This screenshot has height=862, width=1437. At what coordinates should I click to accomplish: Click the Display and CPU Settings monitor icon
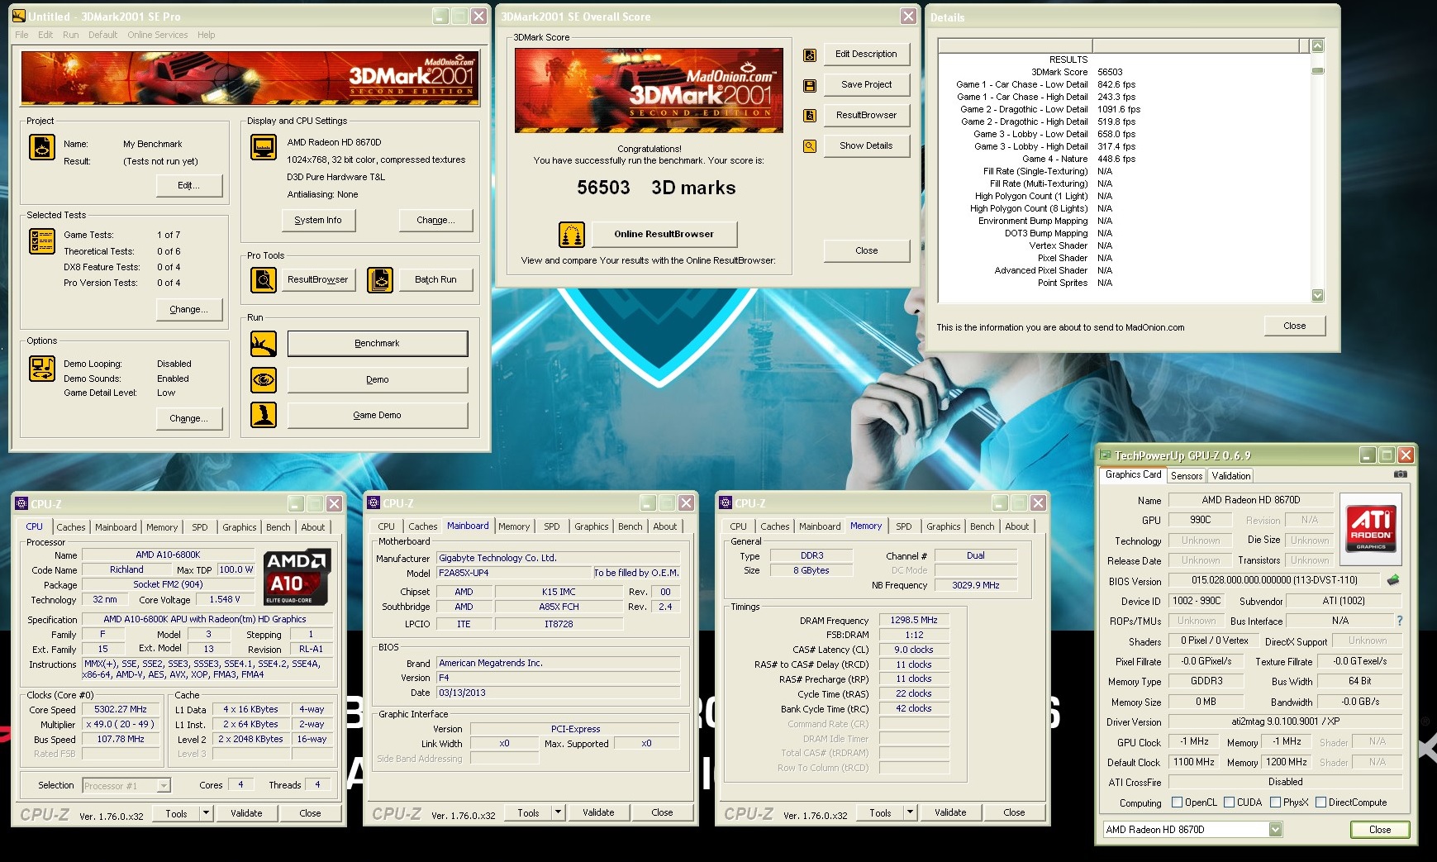[264, 147]
